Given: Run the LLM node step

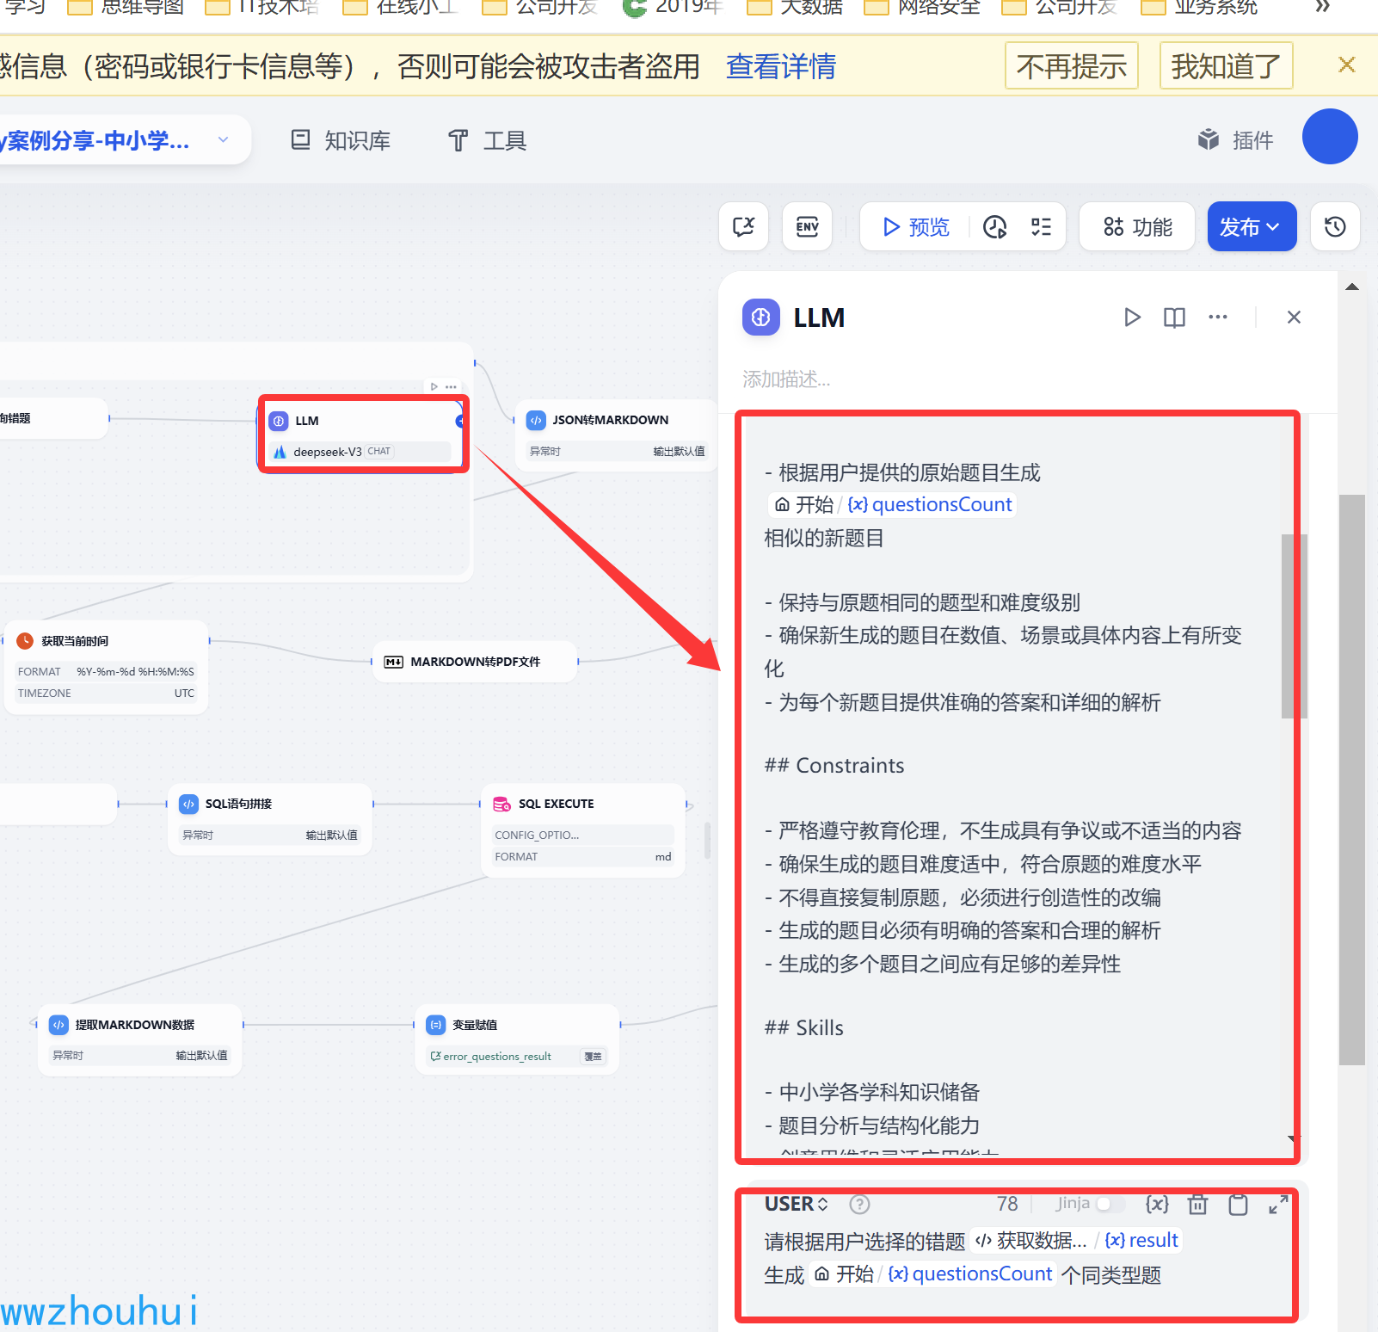Looking at the screenshot, I should point(1132,318).
